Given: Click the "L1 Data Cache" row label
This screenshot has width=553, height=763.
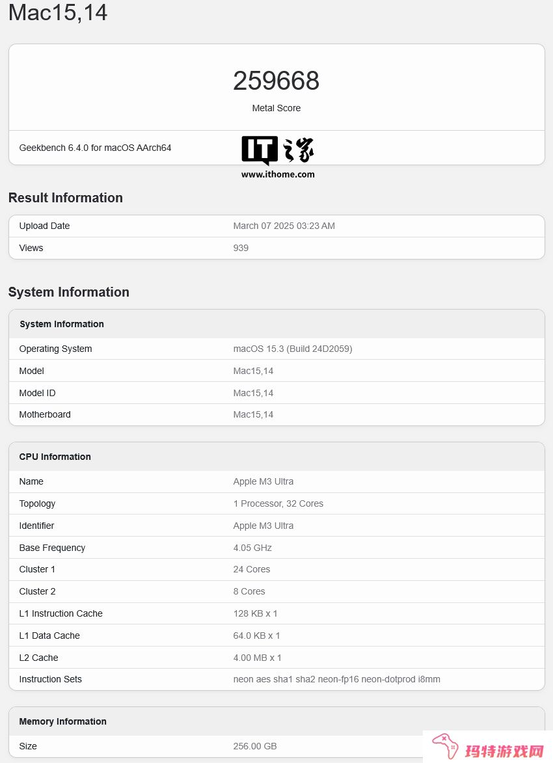Looking at the screenshot, I should (49, 636).
